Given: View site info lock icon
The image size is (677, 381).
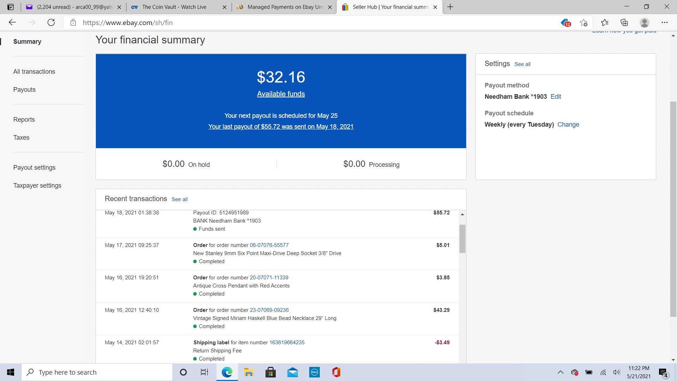Looking at the screenshot, I should pos(73,23).
